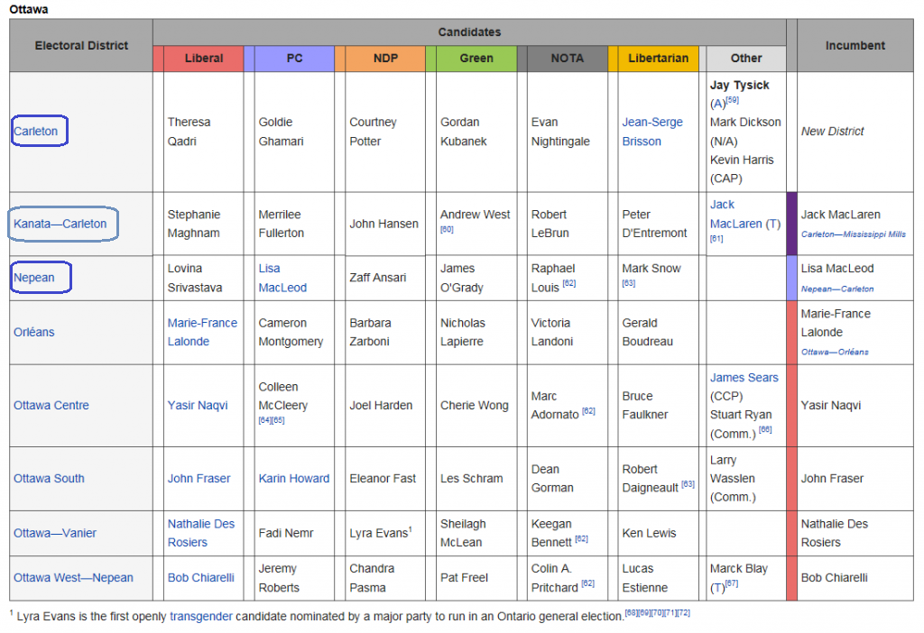Open the Nepean district link

(33, 278)
